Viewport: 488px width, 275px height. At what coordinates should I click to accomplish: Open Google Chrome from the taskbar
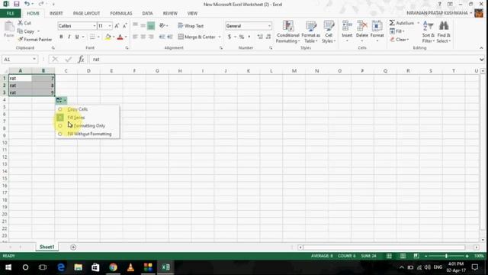pos(113,267)
